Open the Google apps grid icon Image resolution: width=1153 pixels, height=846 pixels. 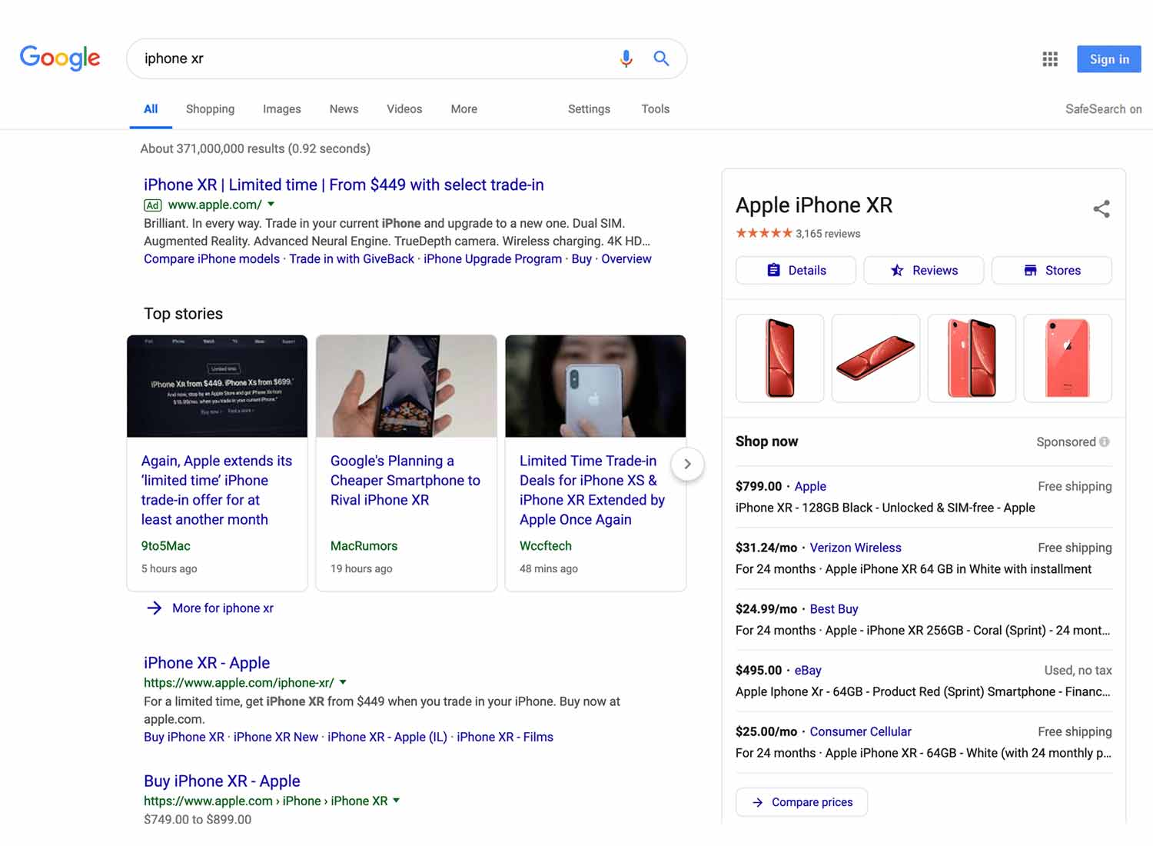click(1050, 58)
